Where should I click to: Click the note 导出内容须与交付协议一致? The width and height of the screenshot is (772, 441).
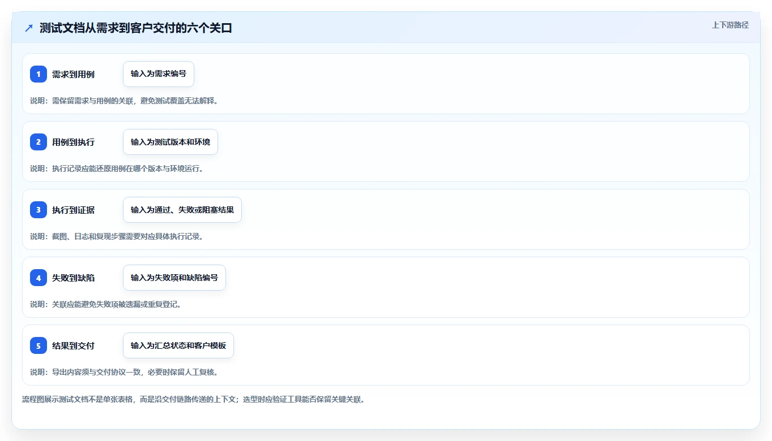pyautogui.click(x=124, y=372)
